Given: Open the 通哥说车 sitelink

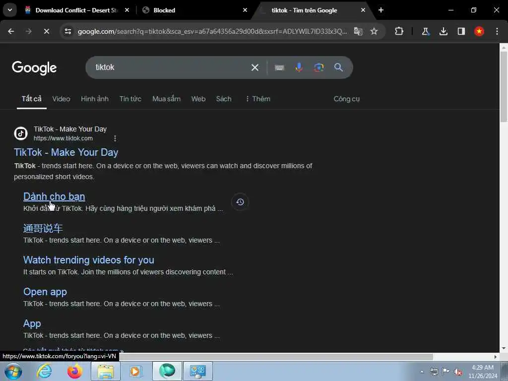Looking at the screenshot, I should click(43, 228).
